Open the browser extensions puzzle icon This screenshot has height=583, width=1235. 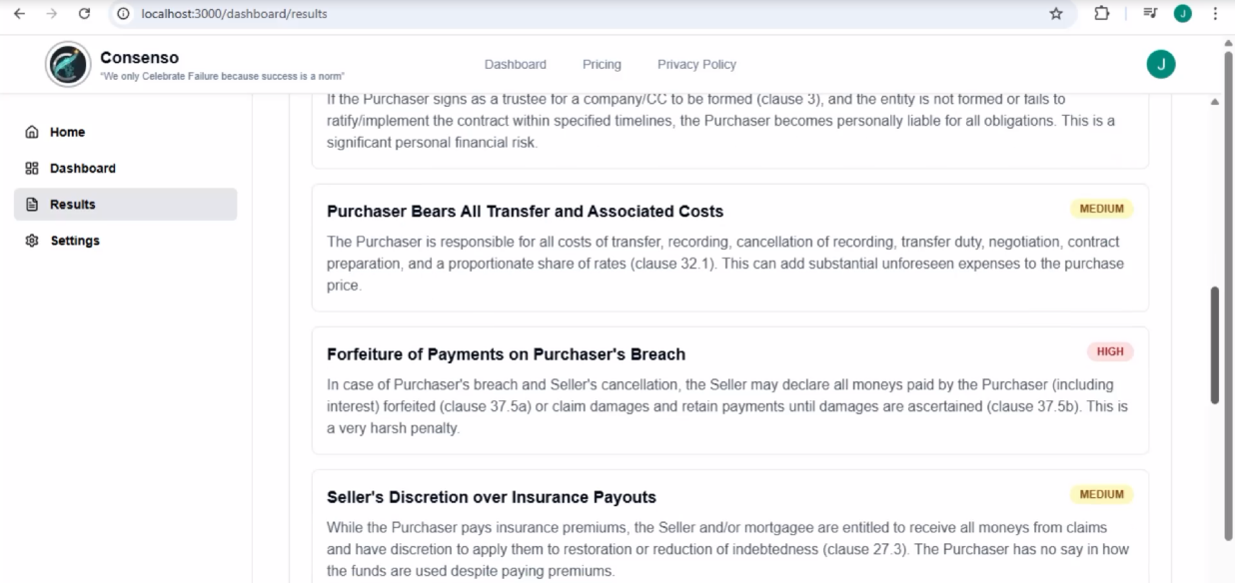(x=1101, y=14)
